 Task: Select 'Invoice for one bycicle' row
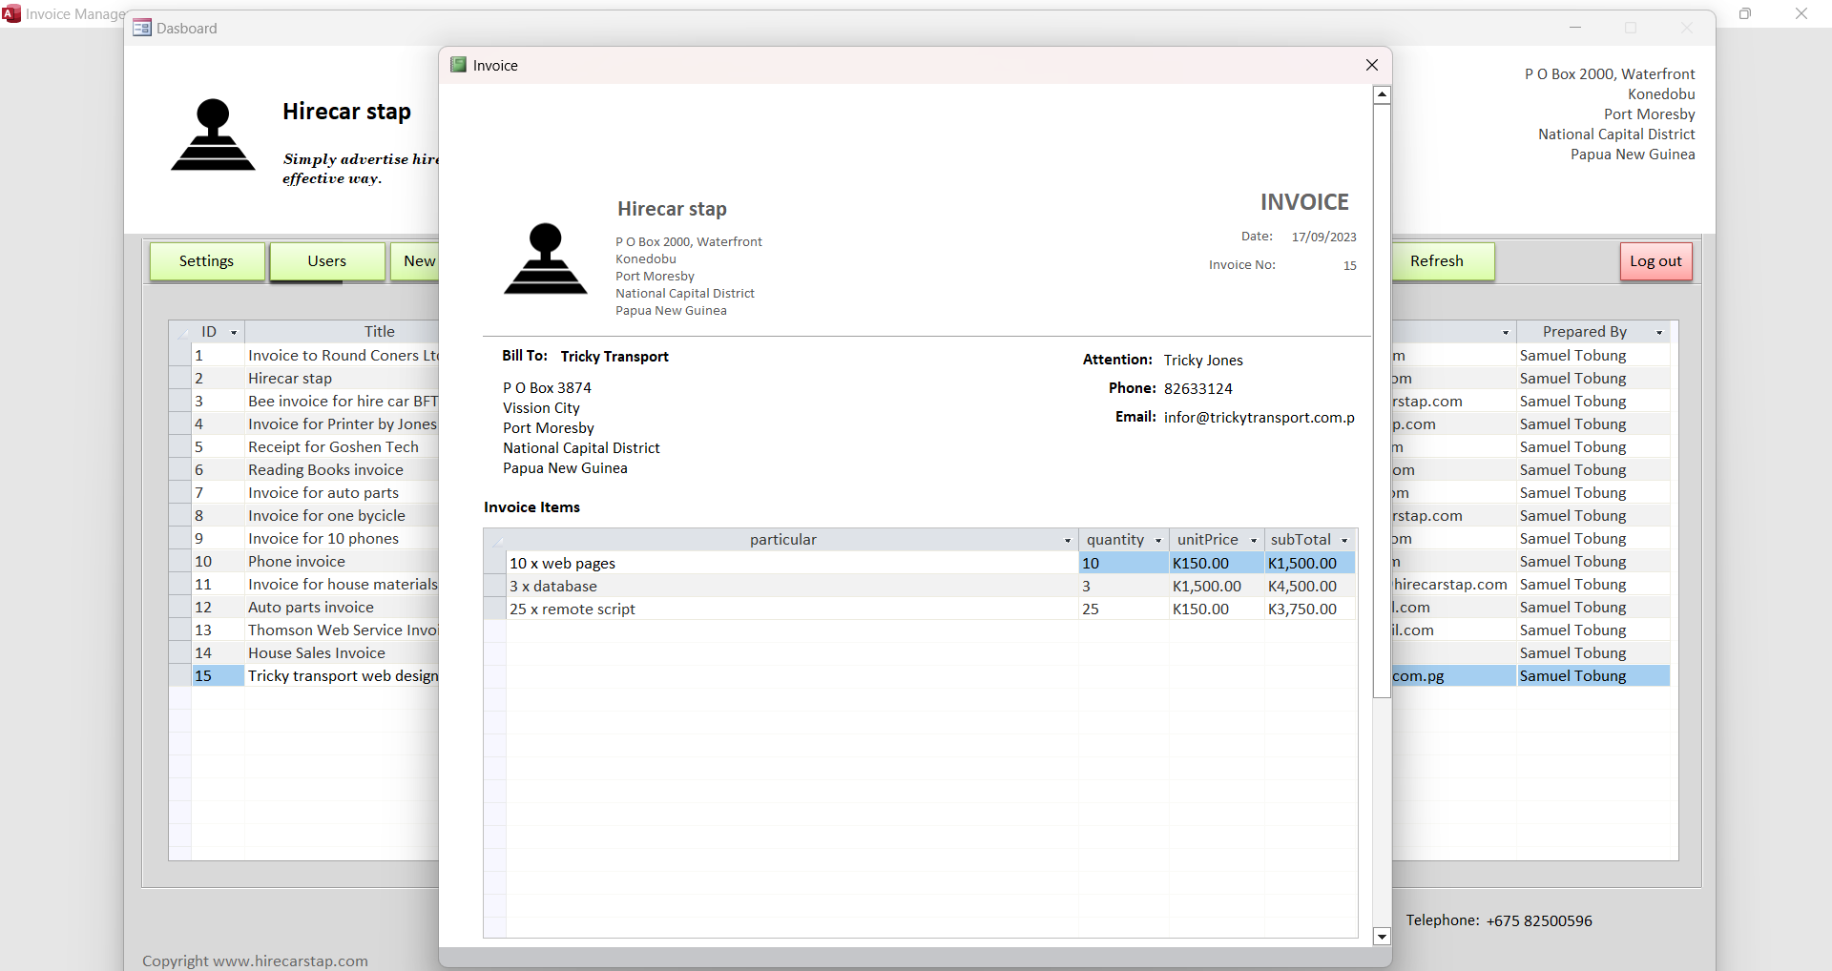(342, 515)
